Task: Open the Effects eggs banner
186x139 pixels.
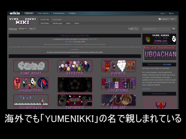Action: point(75,66)
